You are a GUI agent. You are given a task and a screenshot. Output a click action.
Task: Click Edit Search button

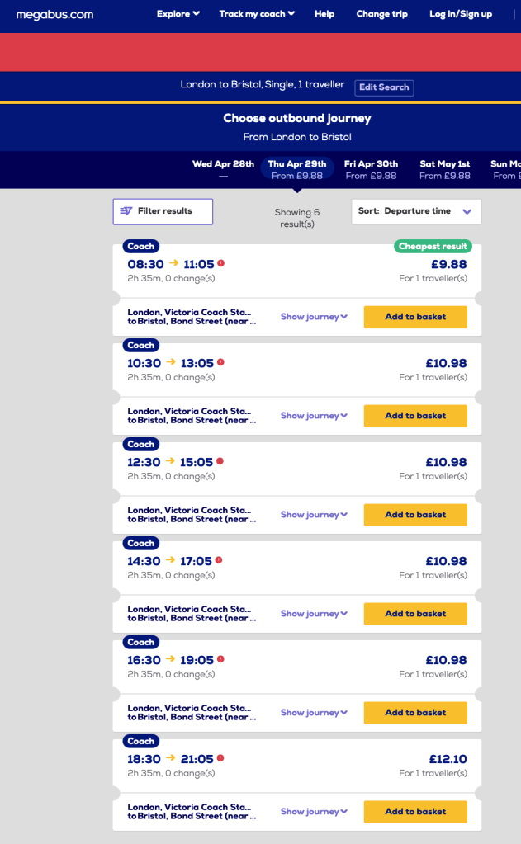tap(384, 87)
